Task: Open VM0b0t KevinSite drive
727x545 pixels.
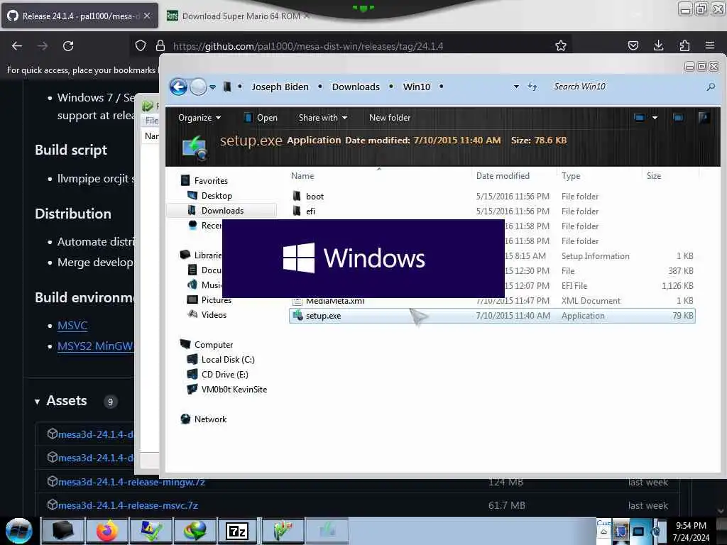Action: click(234, 390)
